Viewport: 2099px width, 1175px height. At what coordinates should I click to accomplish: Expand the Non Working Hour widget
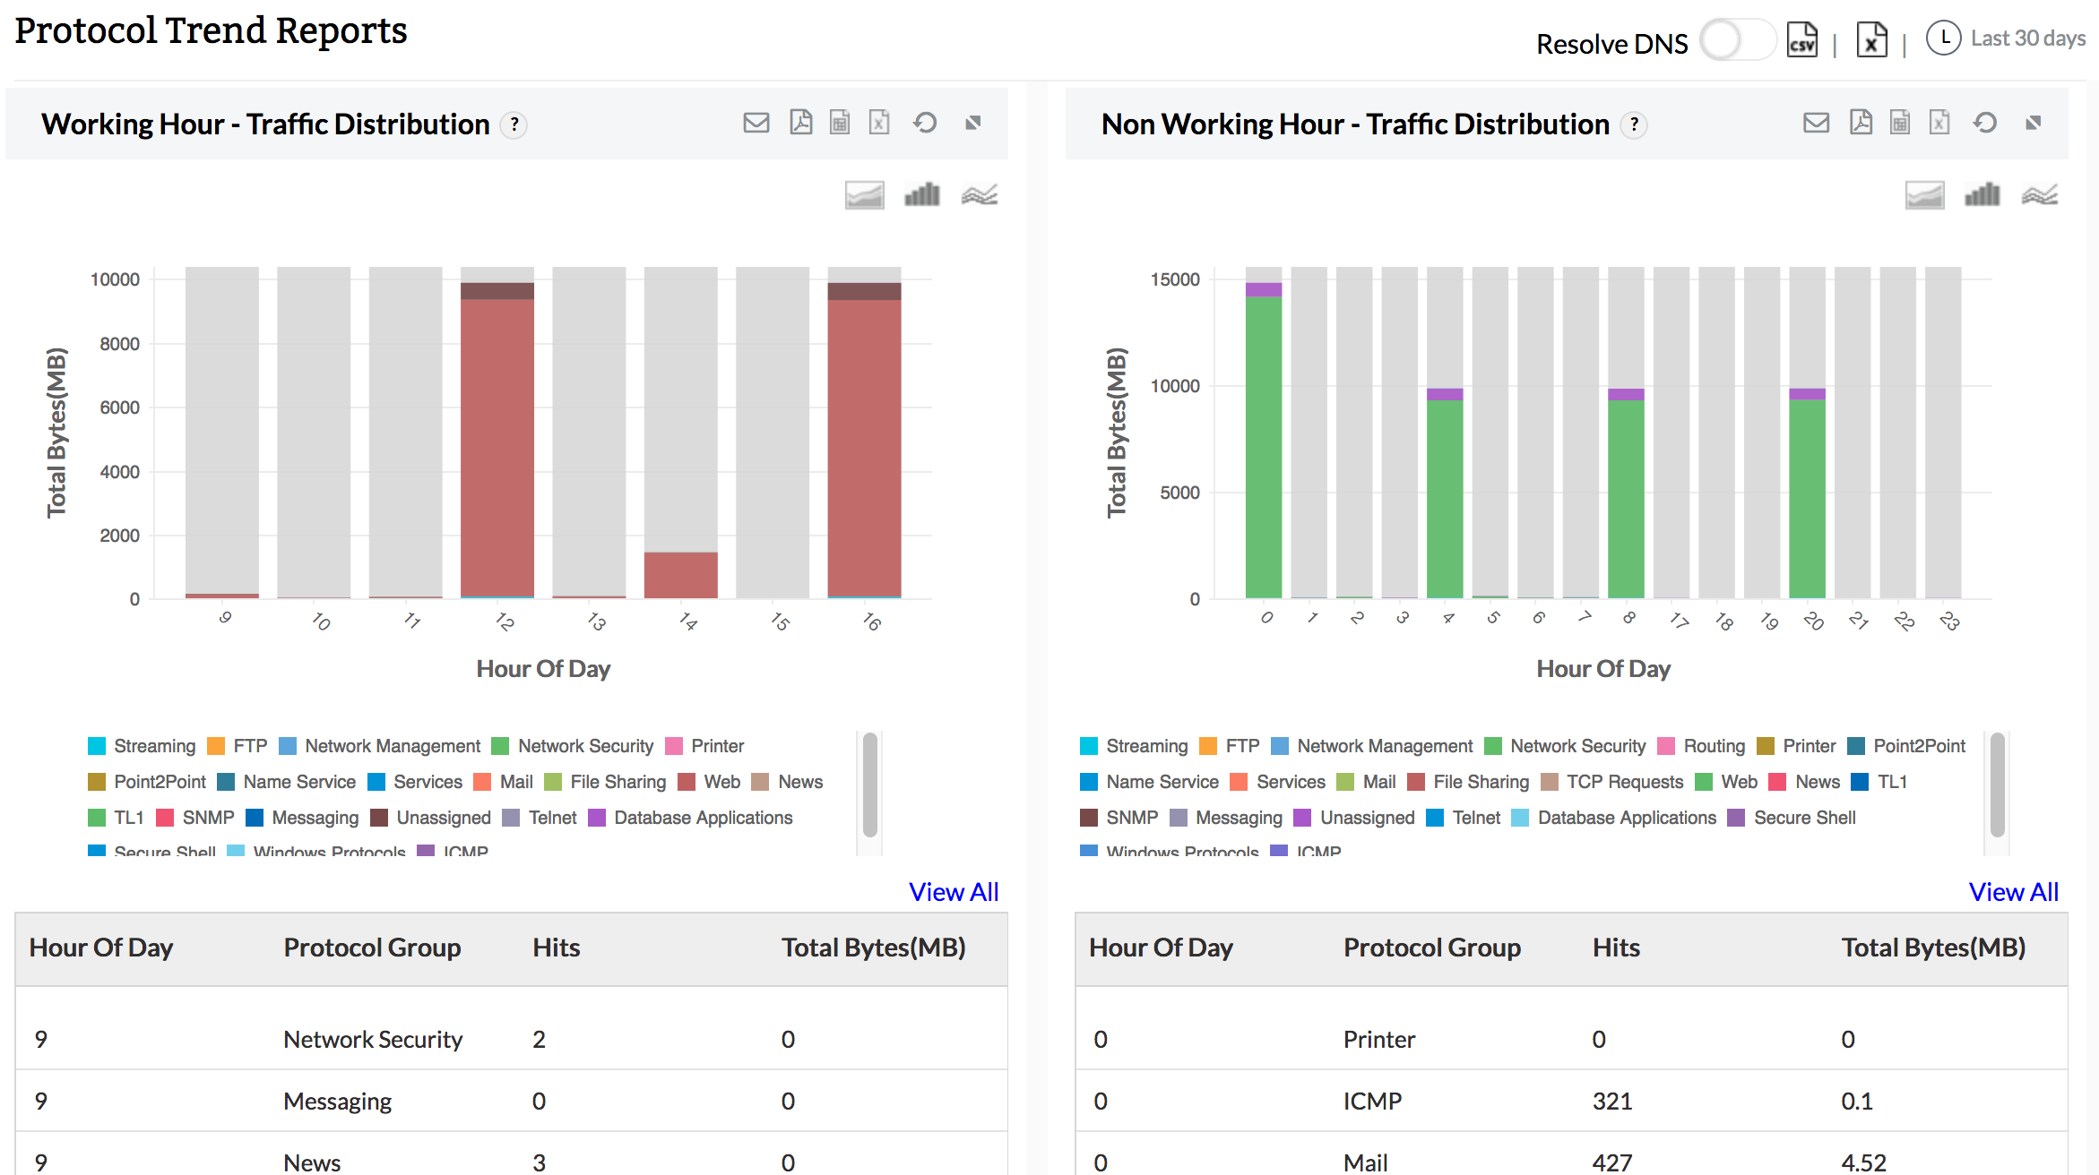(2033, 123)
